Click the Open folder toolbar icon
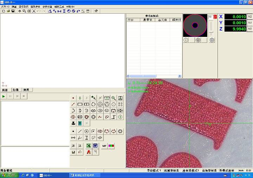Image resolution: width=253 pixels, height=178 pixels. click(8, 11)
